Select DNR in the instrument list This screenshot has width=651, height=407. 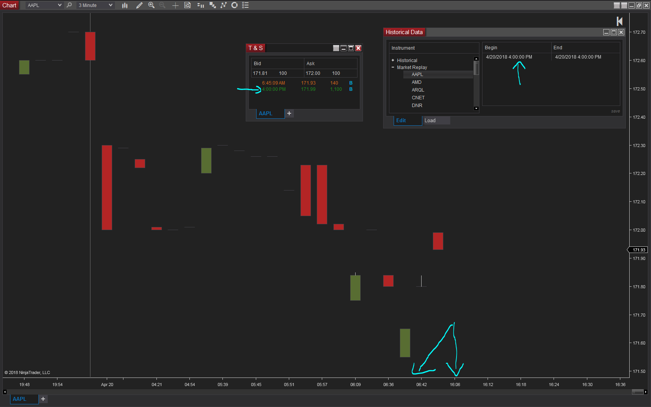[417, 106]
